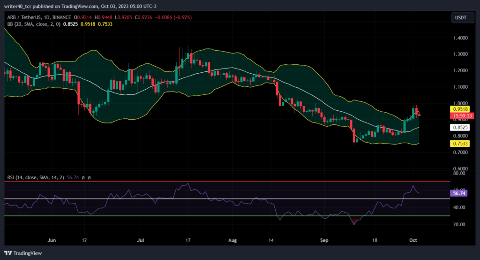The image size is (480, 260).
Task: Click the TradingView logo at bottom left
Action: pos(23,253)
